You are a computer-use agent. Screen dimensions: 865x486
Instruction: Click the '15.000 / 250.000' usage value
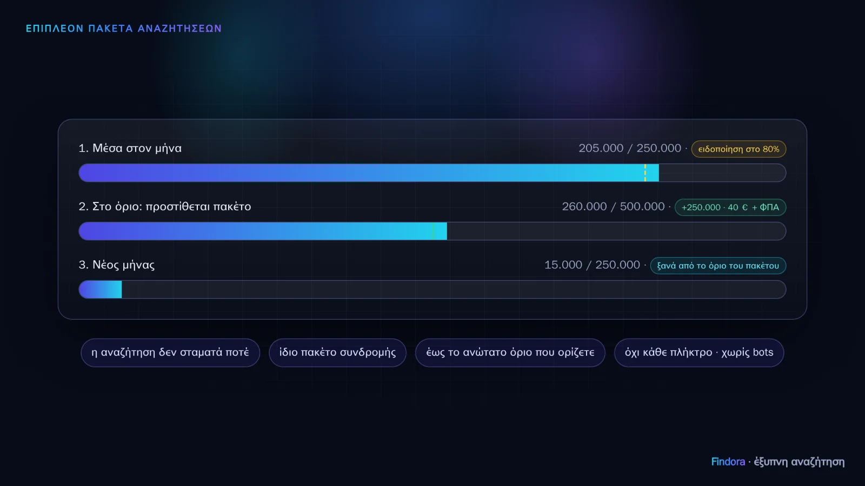pyautogui.click(x=592, y=265)
